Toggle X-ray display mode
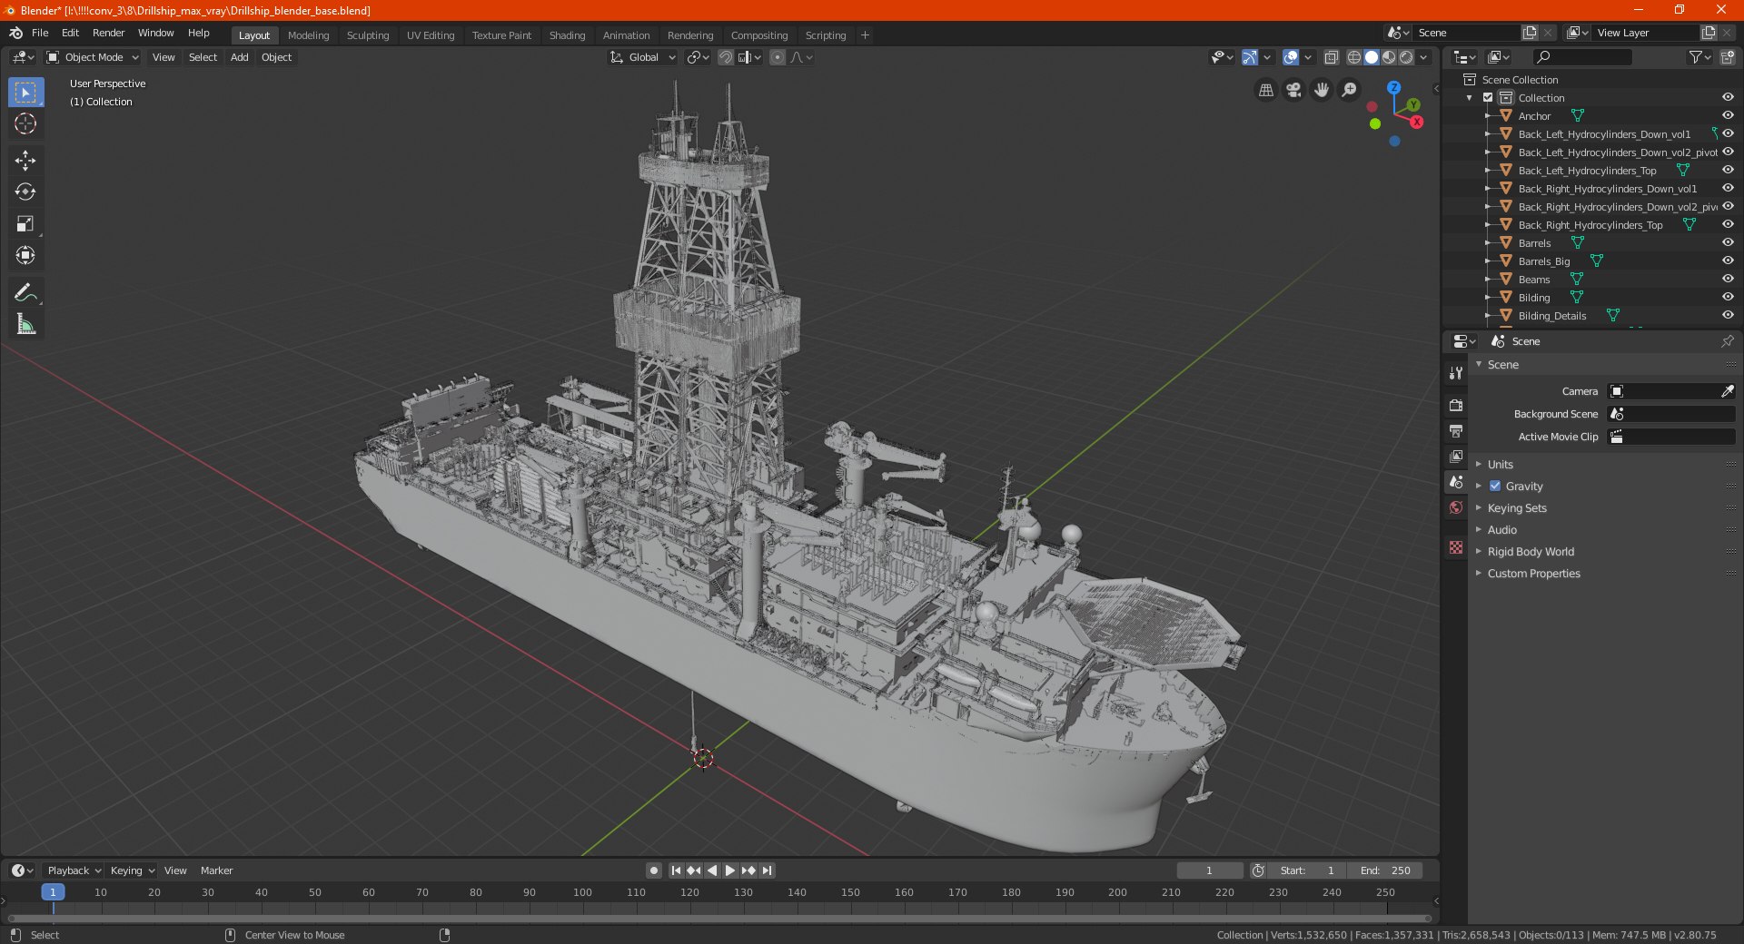1744x944 pixels. pyautogui.click(x=1331, y=57)
